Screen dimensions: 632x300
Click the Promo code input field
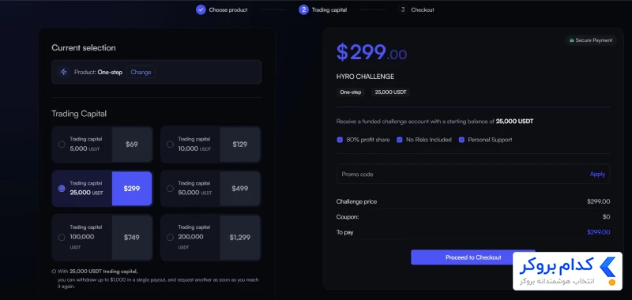[x=473, y=174]
